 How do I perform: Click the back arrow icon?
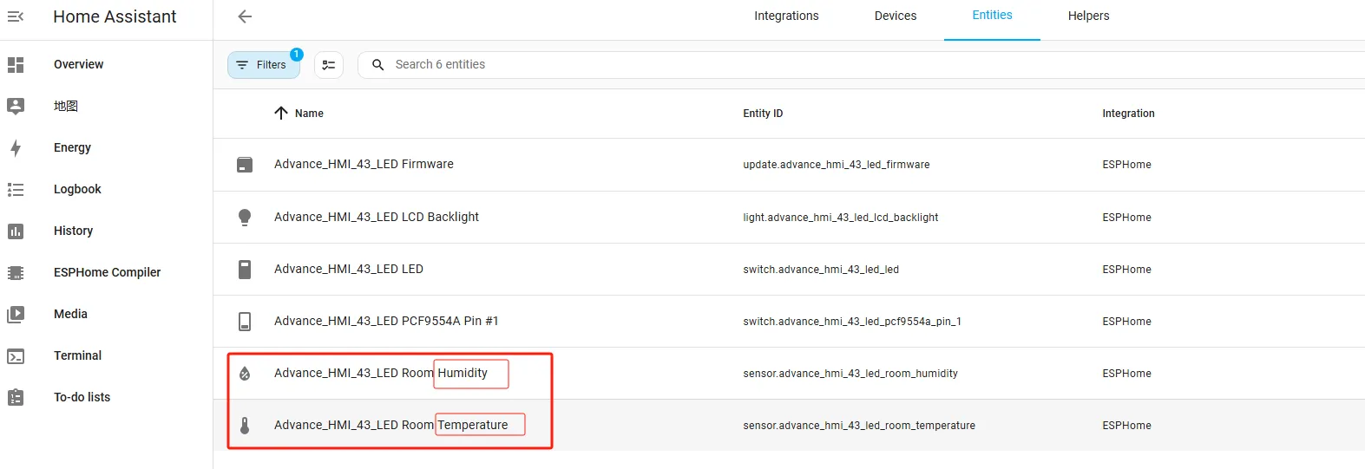pyautogui.click(x=245, y=16)
